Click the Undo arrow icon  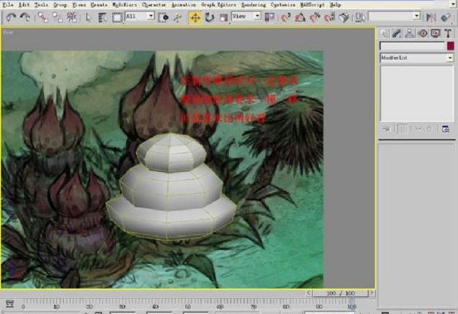pyautogui.click(x=11, y=17)
